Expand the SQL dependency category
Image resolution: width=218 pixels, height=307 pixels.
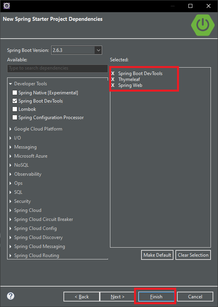click(x=11, y=192)
